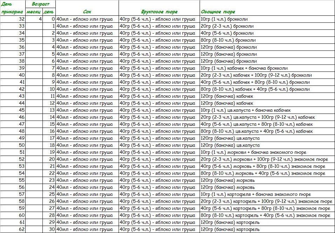
Task: Select feeding day cell 62
Action: coord(13,229)
